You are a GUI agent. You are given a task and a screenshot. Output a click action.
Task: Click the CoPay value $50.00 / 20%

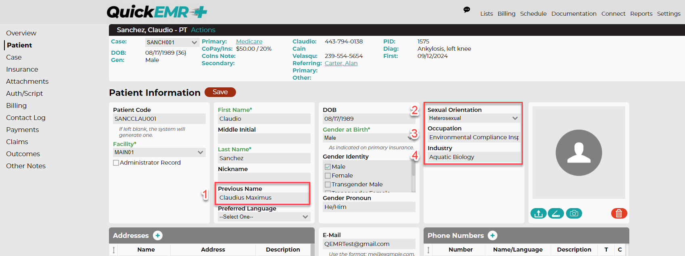[x=254, y=49]
